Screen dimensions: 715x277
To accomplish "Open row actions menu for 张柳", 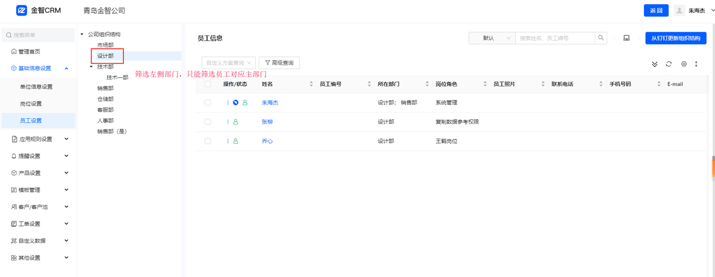I will click(228, 122).
